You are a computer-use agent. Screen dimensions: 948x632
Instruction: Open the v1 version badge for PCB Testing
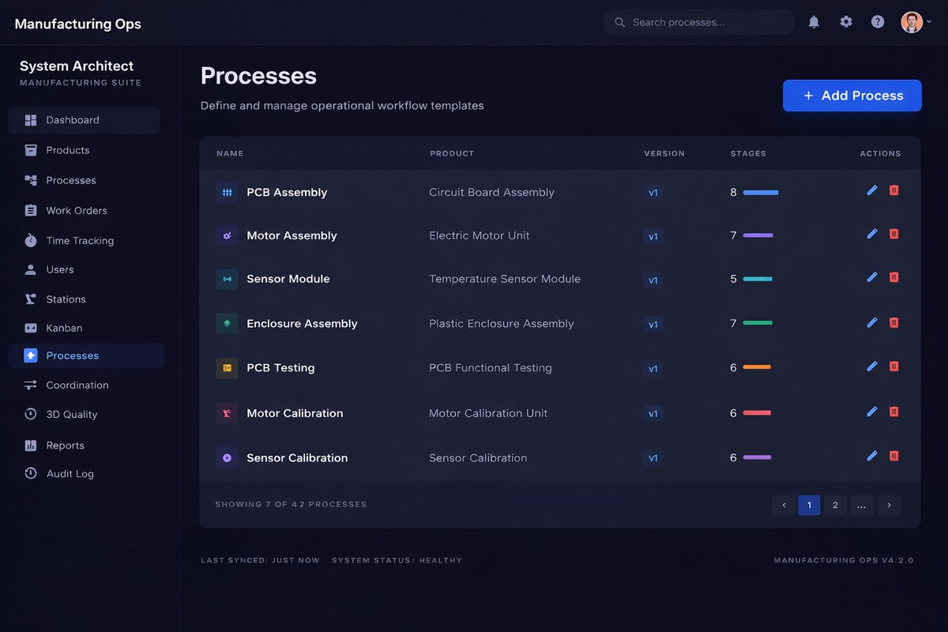tap(653, 369)
